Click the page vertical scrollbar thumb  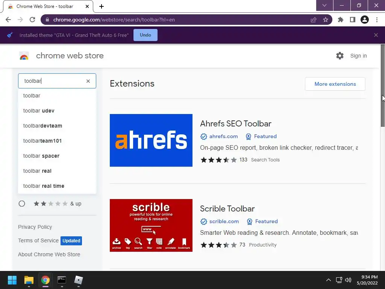pos(382,85)
